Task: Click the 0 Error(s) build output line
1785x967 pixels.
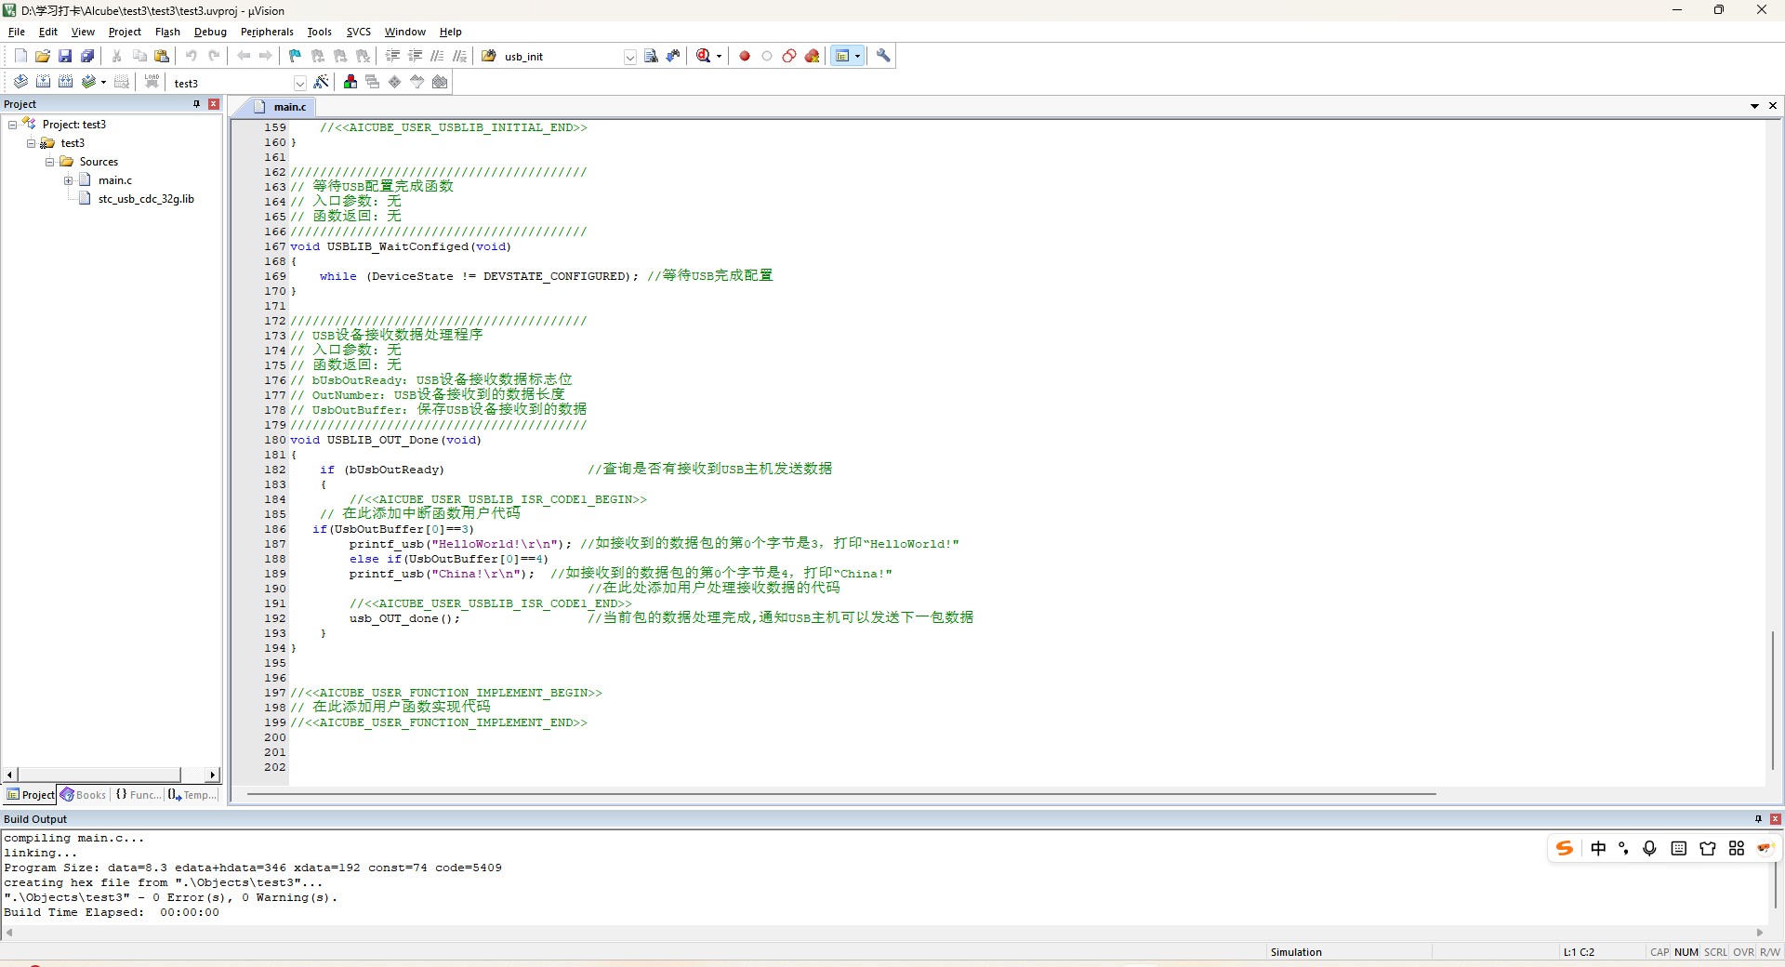Action: pyautogui.click(x=171, y=897)
